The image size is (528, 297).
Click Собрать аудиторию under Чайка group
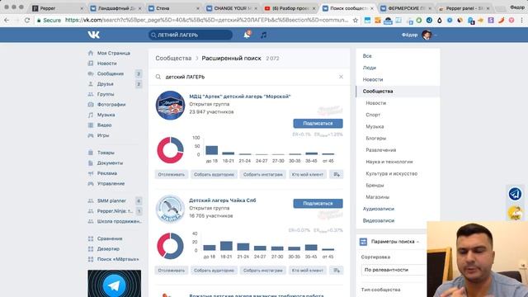pos(214,270)
